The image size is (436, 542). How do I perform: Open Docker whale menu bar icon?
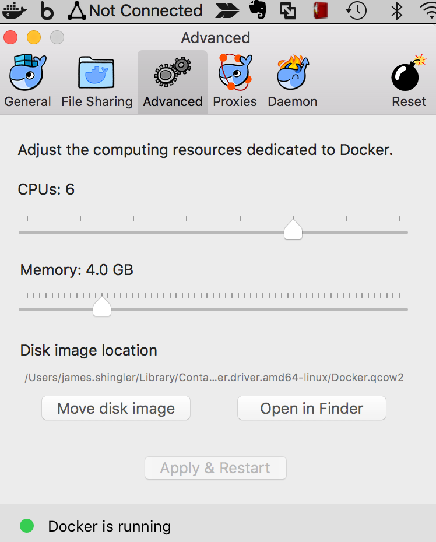click(x=14, y=10)
